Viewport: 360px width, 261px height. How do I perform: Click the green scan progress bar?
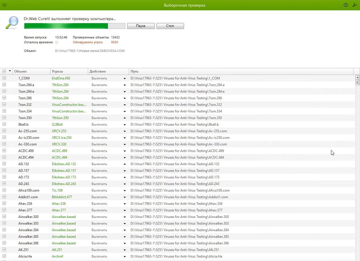75,26
